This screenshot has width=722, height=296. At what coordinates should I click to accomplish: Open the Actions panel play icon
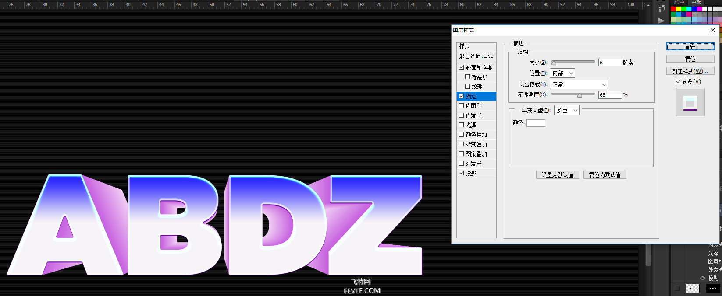(662, 21)
